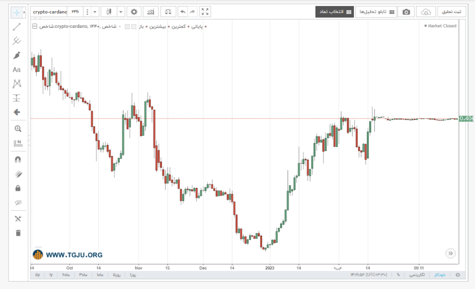475x289 pixels.
Task: Open the indicators icon
Action: 151,12
